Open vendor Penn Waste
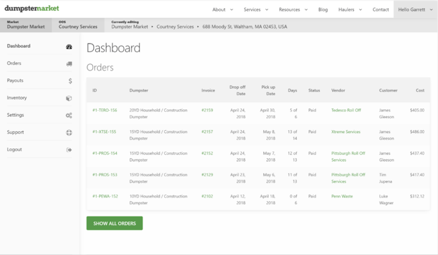438x255 pixels. pyautogui.click(x=342, y=196)
